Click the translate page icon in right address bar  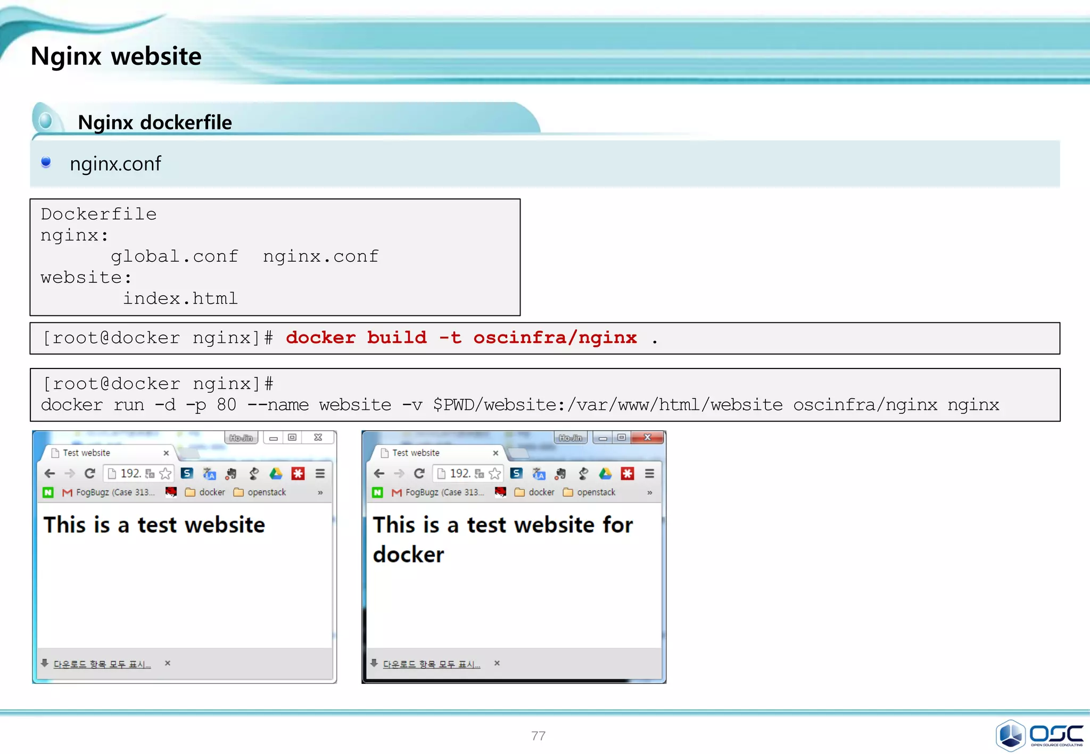click(x=480, y=473)
